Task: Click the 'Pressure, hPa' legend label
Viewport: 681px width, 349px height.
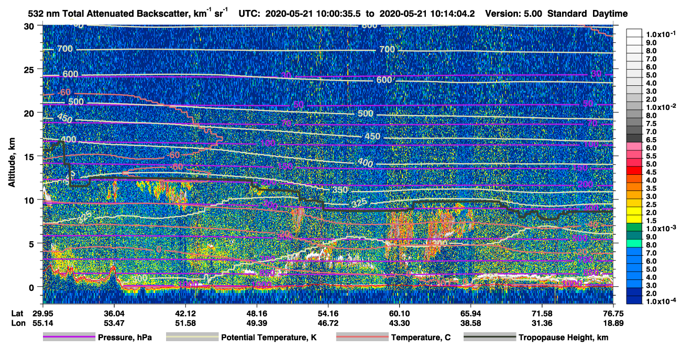Action: (125, 337)
